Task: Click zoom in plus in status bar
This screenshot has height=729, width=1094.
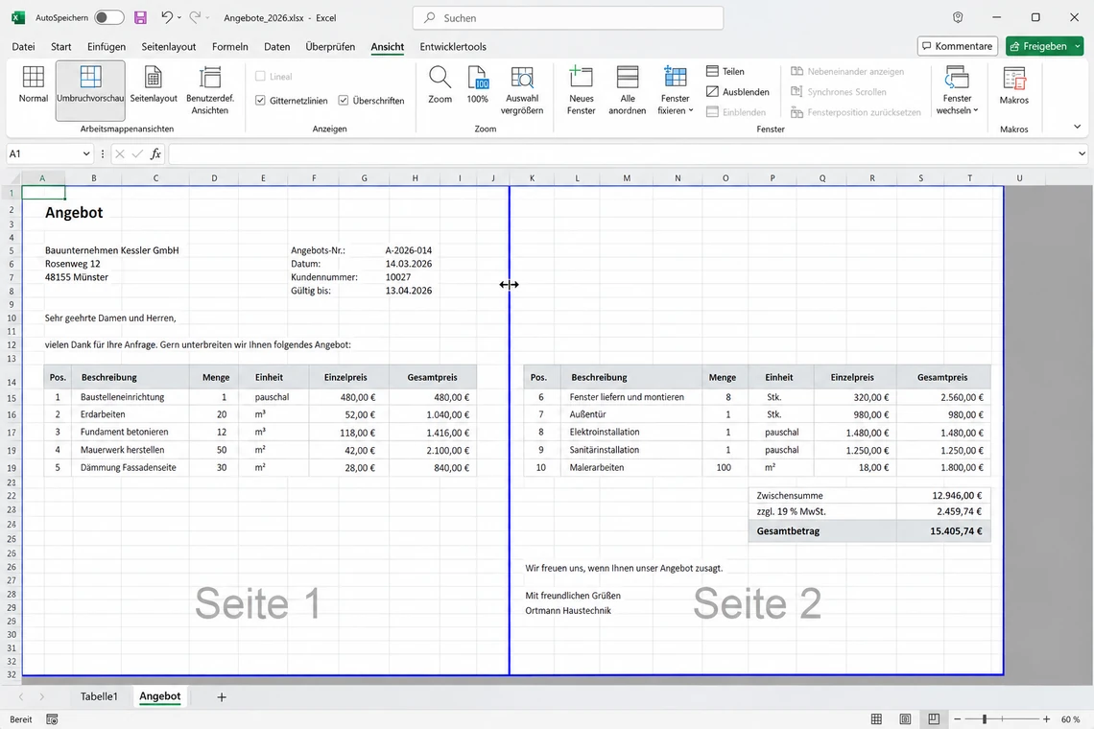Action: pyautogui.click(x=1047, y=719)
